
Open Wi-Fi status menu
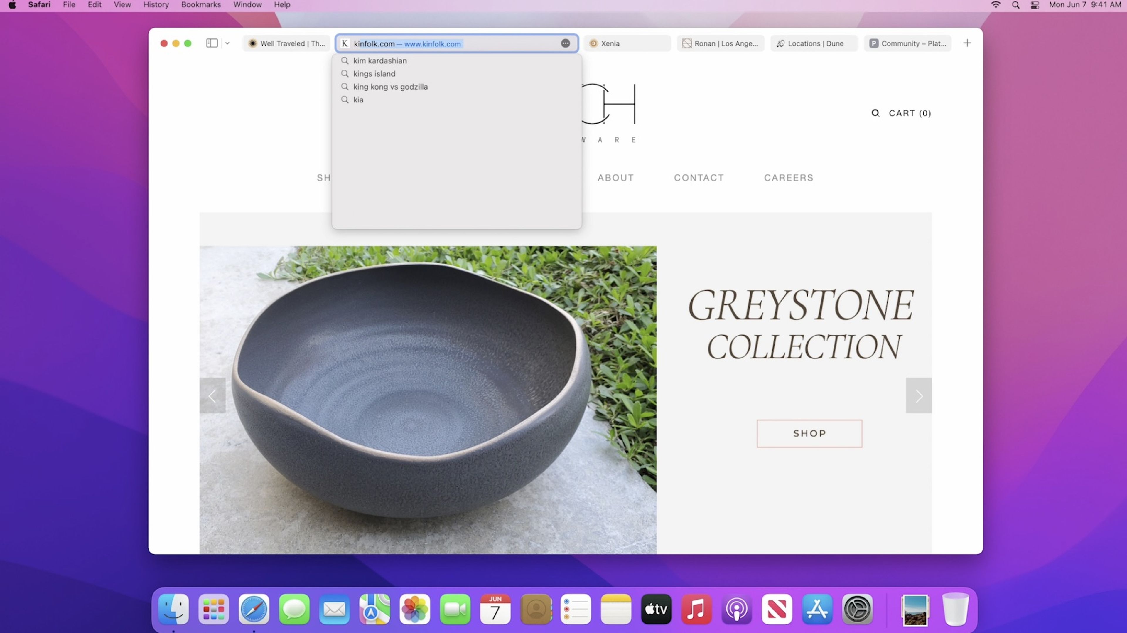tap(996, 5)
